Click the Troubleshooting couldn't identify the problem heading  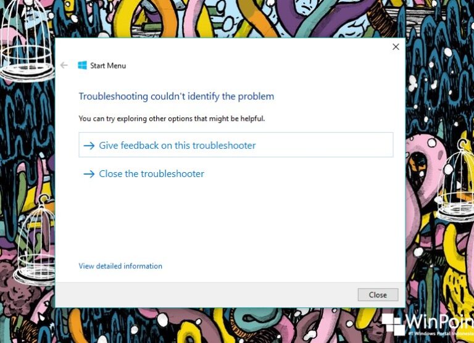click(177, 96)
